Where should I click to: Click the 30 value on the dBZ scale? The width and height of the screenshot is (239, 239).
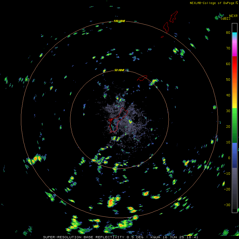click(x=228, y=111)
